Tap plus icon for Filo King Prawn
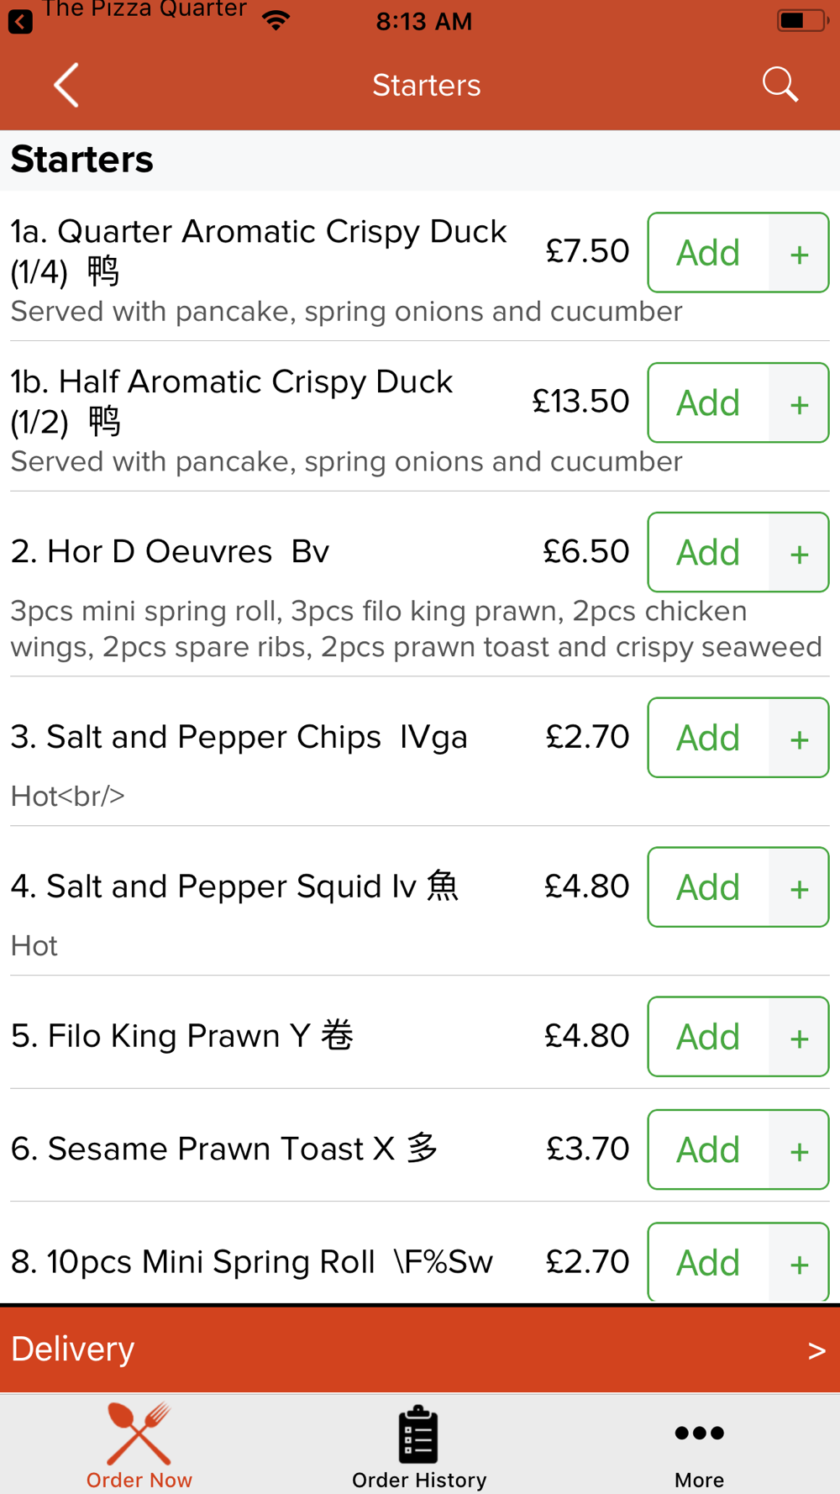This screenshot has height=1494, width=840. pos(799,1037)
